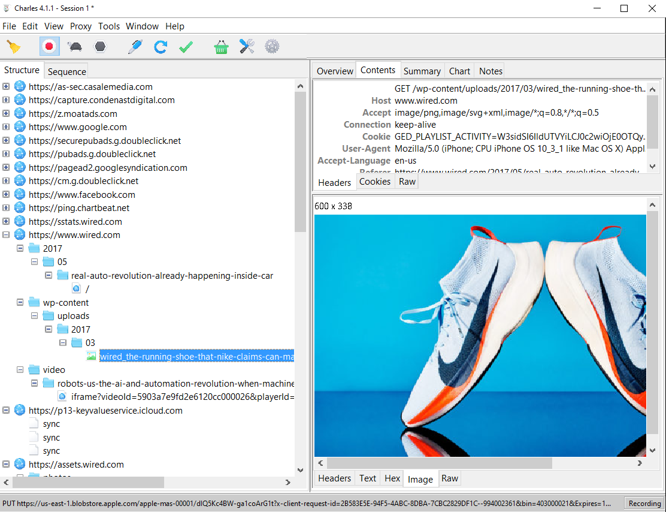Click the Cookie header value
This screenshot has height=512, width=666.
coord(520,137)
